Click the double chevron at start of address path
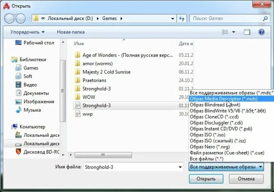 pos(43,18)
